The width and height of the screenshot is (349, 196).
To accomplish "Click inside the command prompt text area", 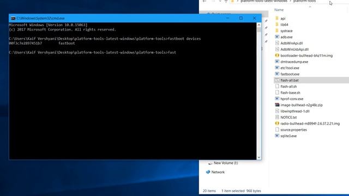I will click(133, 91).
